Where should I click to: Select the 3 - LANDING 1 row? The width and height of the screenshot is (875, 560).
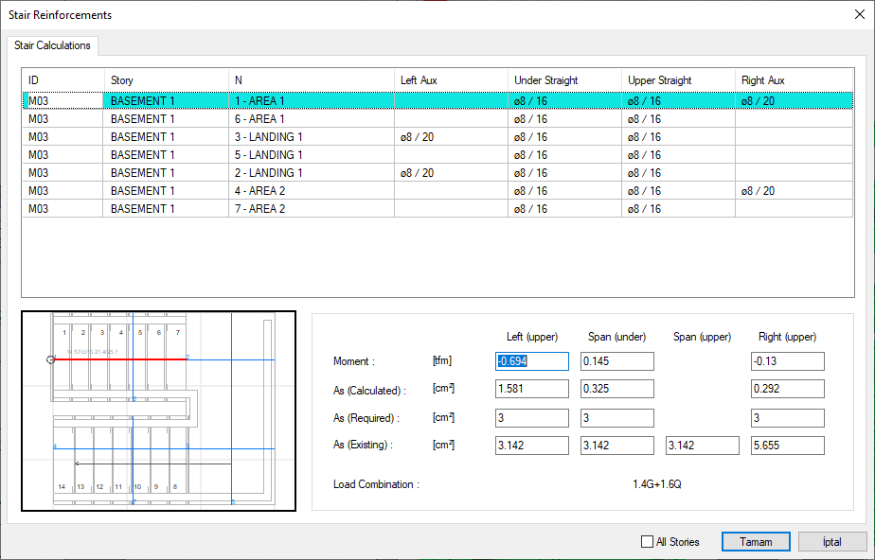[x=269, y=137]
